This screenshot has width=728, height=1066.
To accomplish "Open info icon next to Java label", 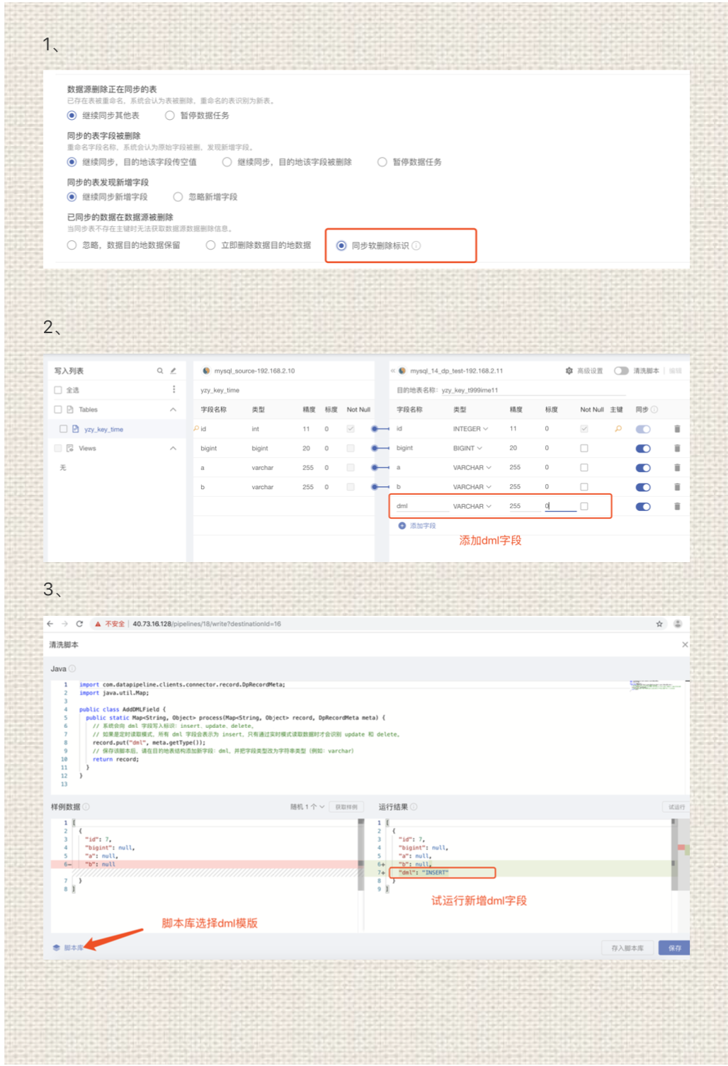I will (x=72, y=668).
